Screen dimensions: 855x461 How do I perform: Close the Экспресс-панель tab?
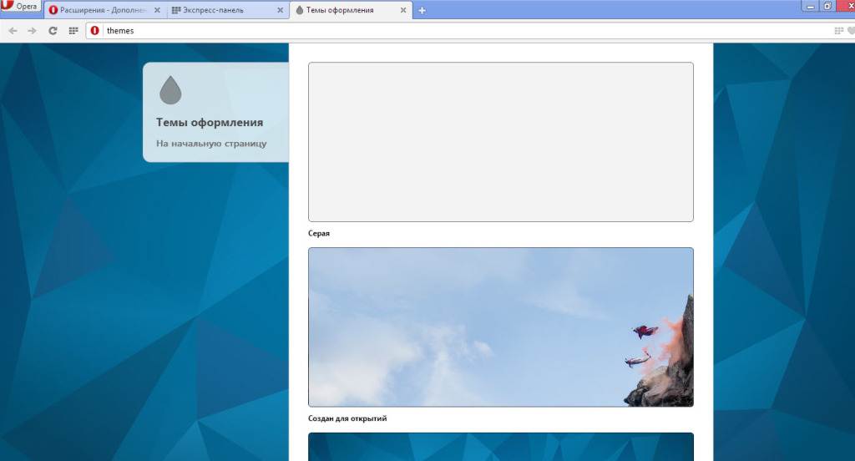[280, 11]
